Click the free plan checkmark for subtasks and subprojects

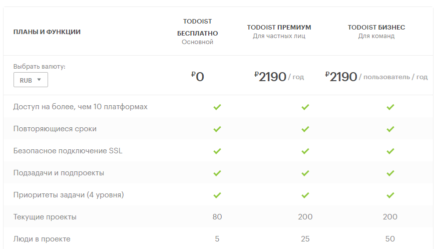click(x=217, y=173)
